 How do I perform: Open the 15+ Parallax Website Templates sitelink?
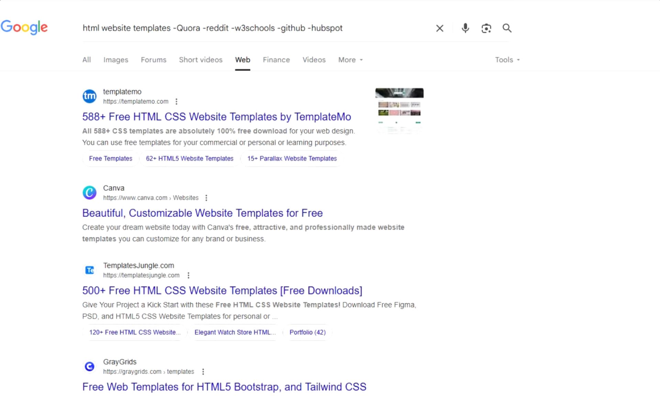pyautogui.click(x=292, y=158)
